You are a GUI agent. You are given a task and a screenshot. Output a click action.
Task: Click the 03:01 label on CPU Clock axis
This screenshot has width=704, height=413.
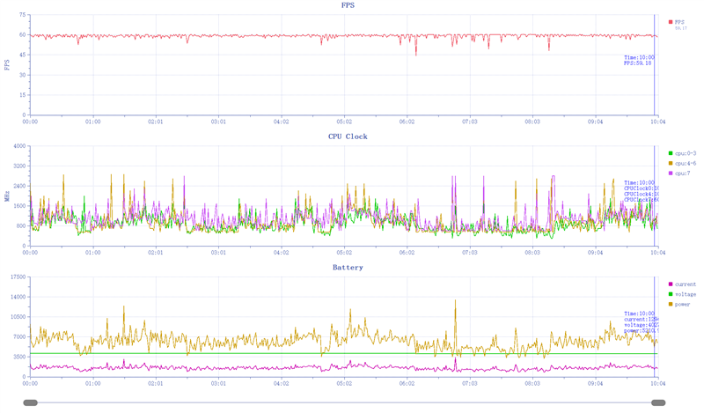click(x=217, y=253)
